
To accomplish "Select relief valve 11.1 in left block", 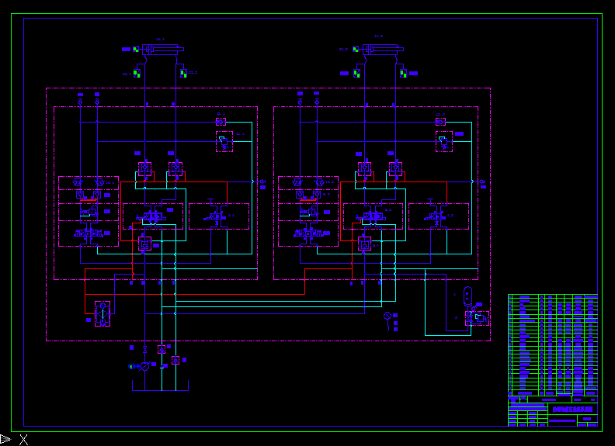I will click(x=224, y=141).
